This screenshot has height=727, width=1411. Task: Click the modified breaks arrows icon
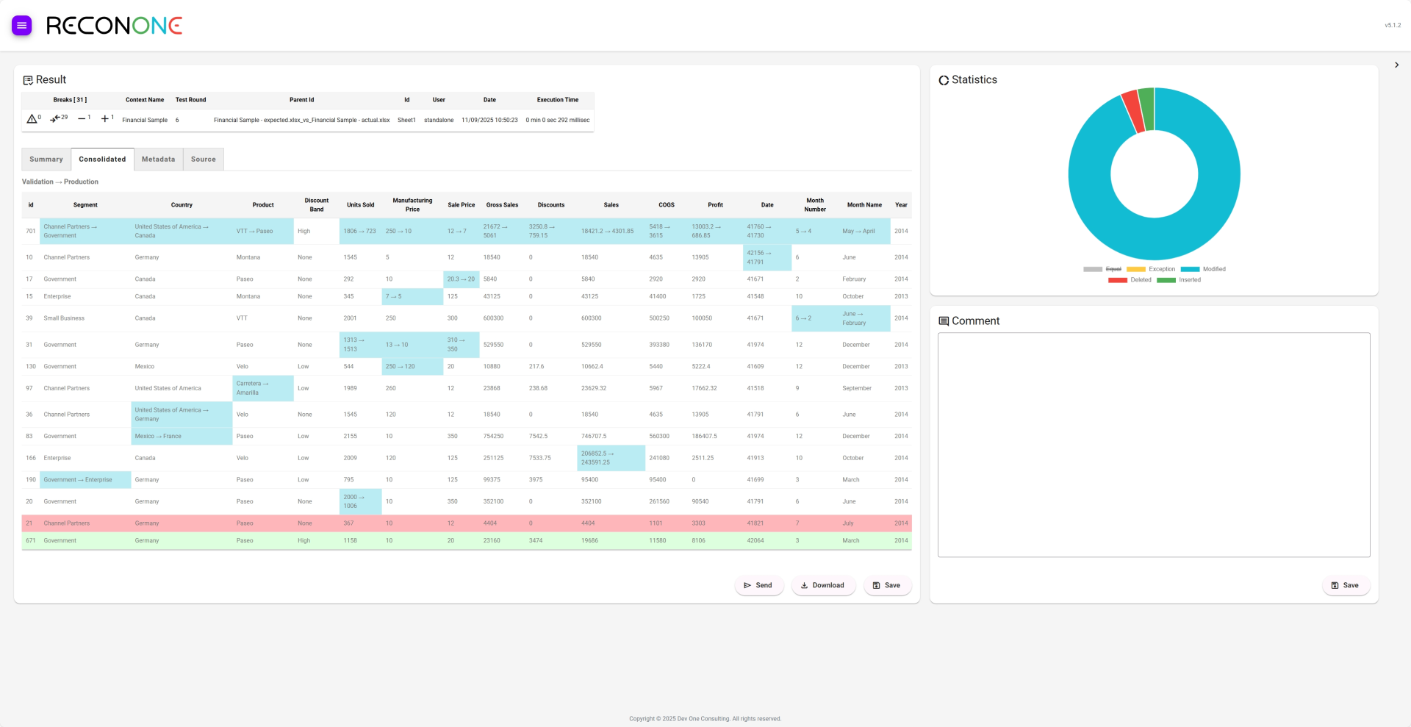(55, 119)
